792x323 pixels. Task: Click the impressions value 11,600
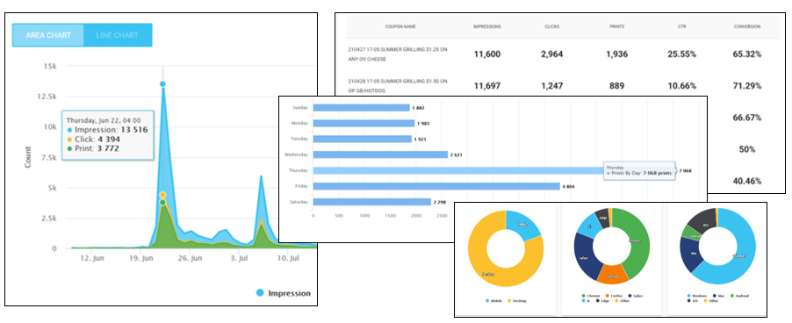[487, 54]
